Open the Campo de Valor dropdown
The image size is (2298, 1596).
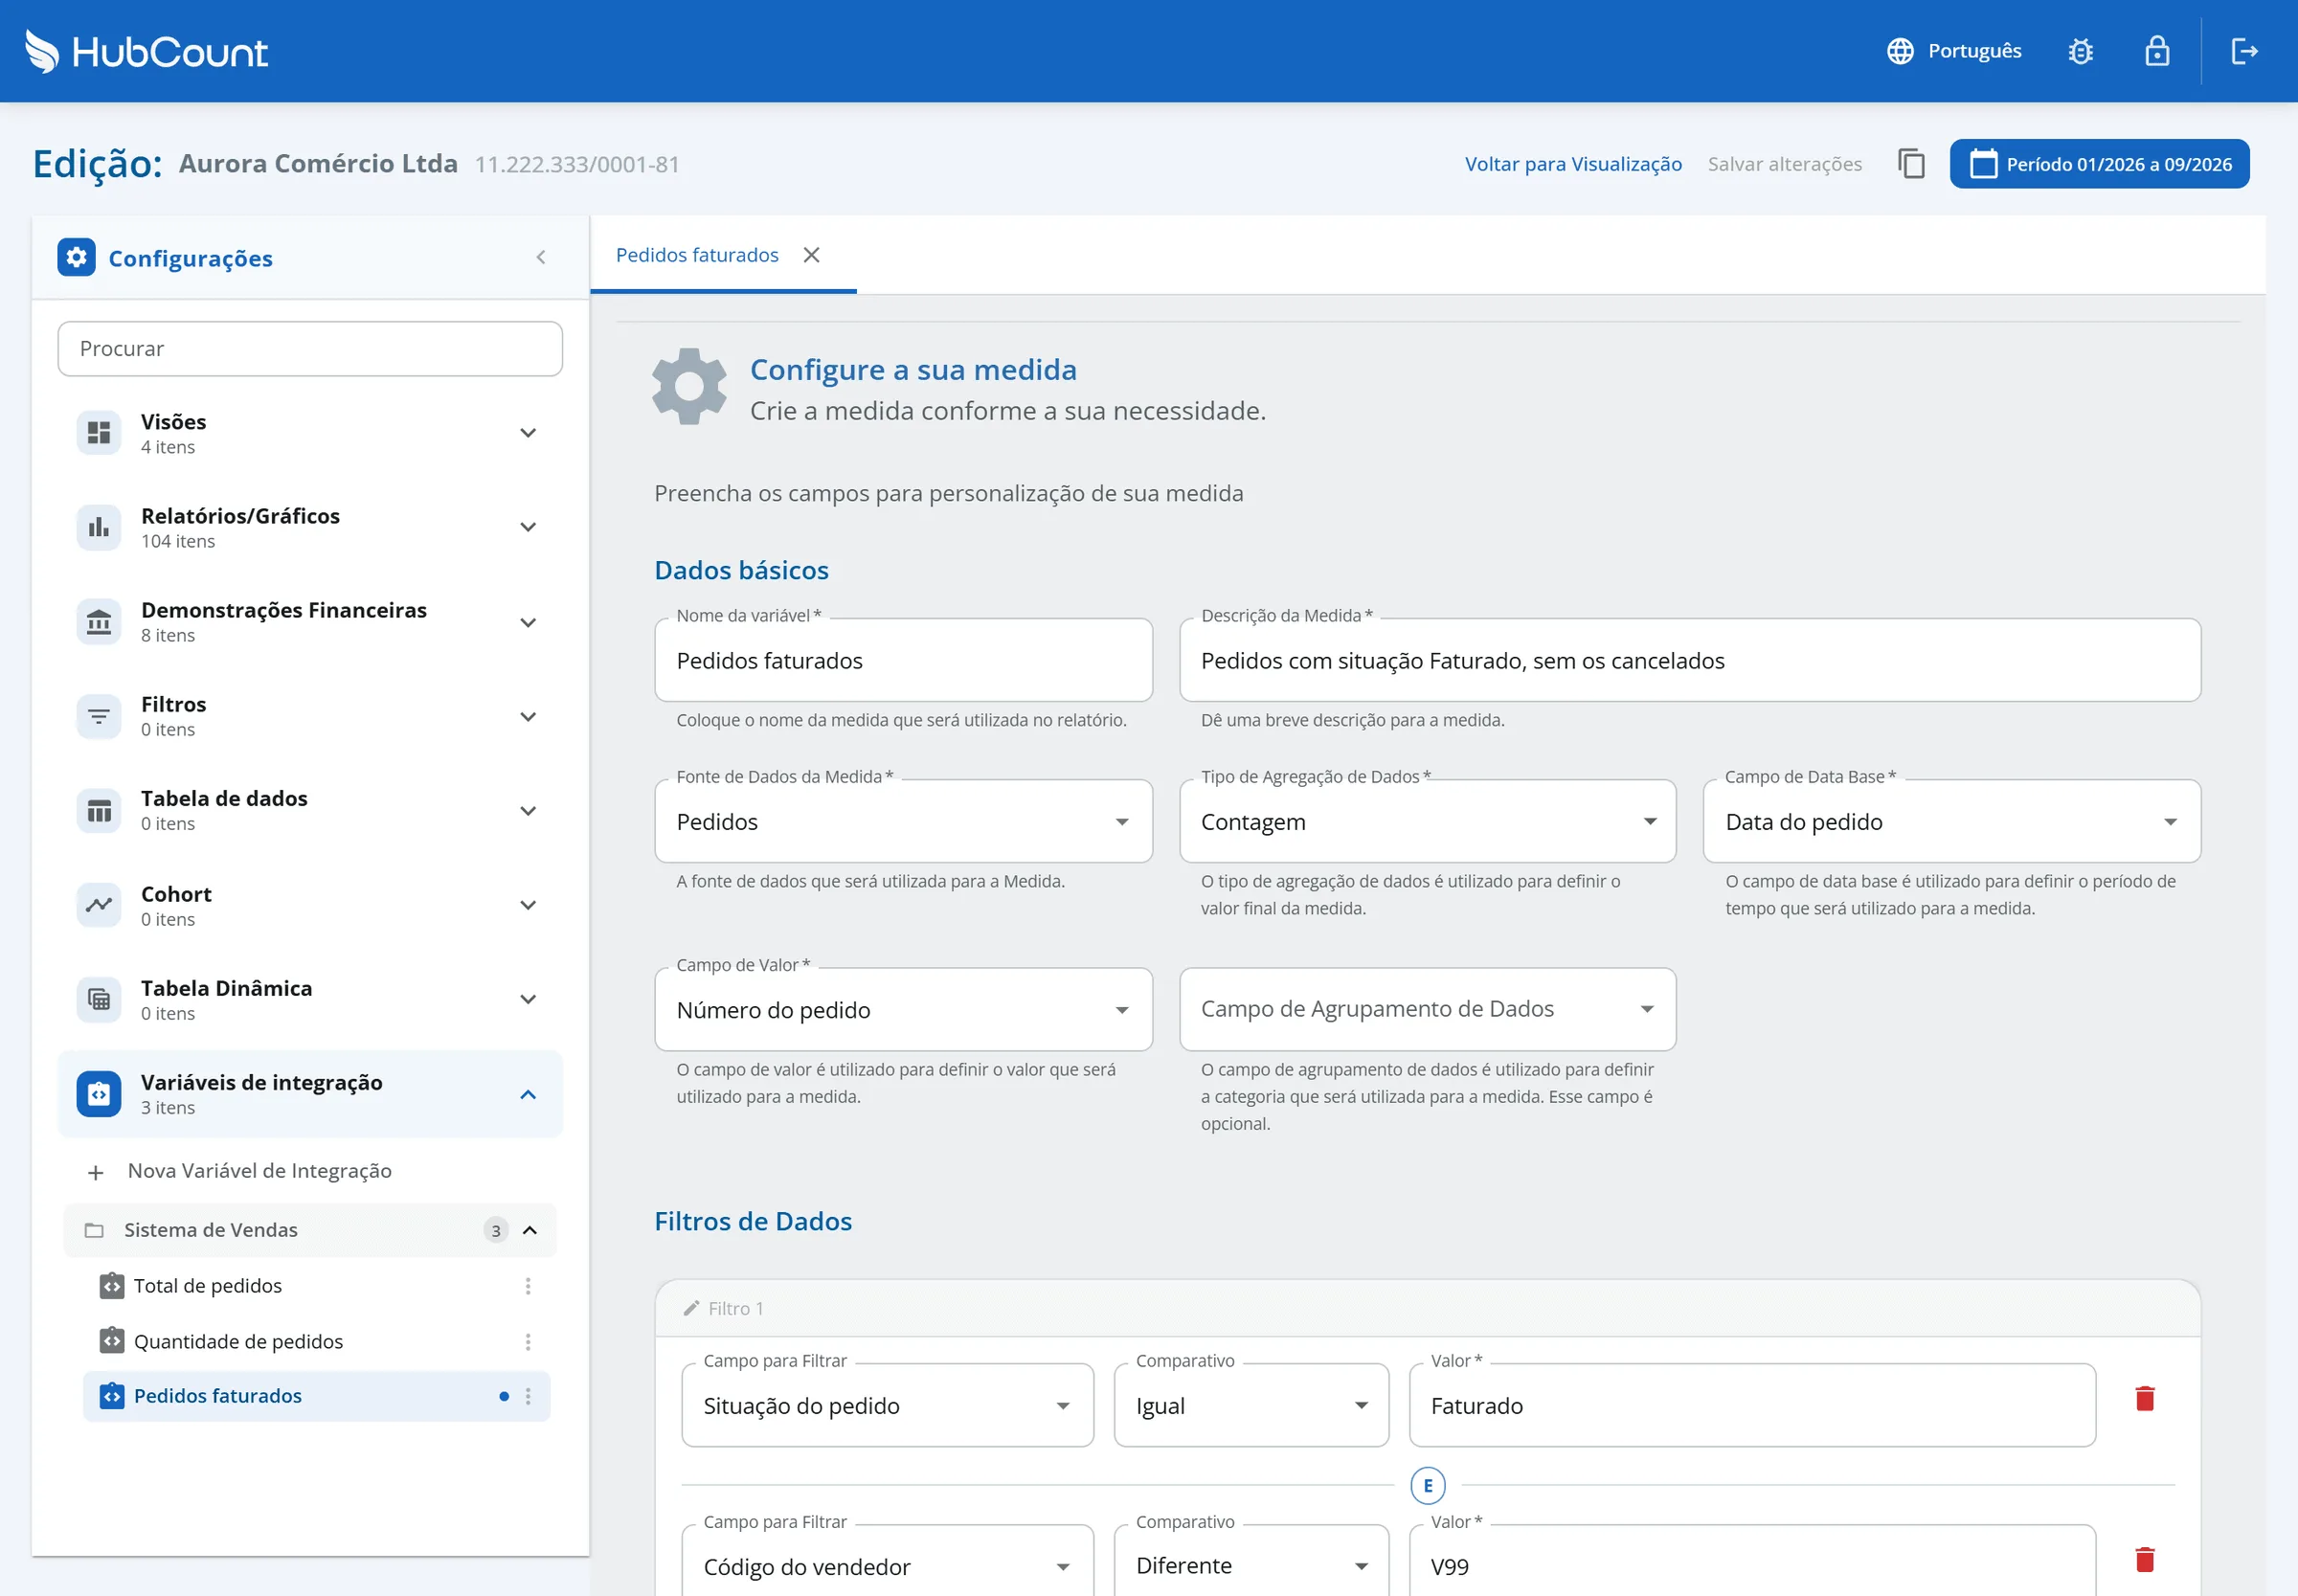click(903, 1010)
